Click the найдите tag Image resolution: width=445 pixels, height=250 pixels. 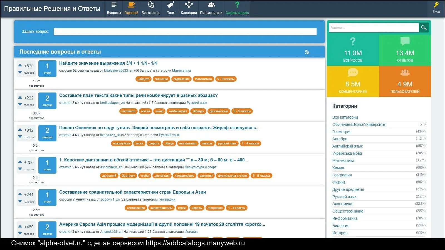(144, 79)
